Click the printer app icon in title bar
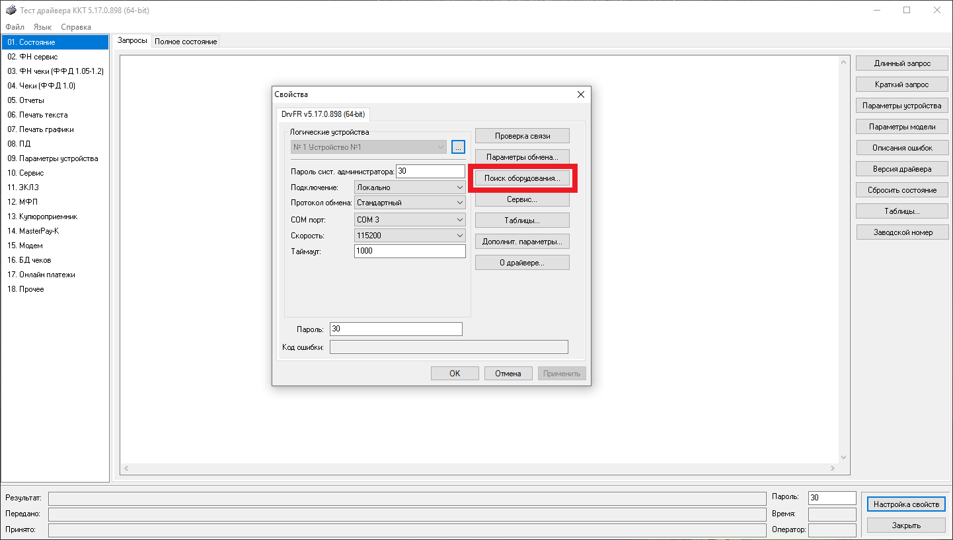Viewport: 953px width, 540px height. 11,10
